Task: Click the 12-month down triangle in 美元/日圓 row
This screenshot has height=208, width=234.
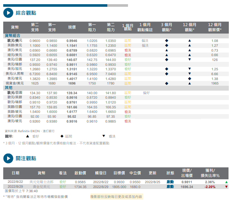Action: (x=189, y=60)
